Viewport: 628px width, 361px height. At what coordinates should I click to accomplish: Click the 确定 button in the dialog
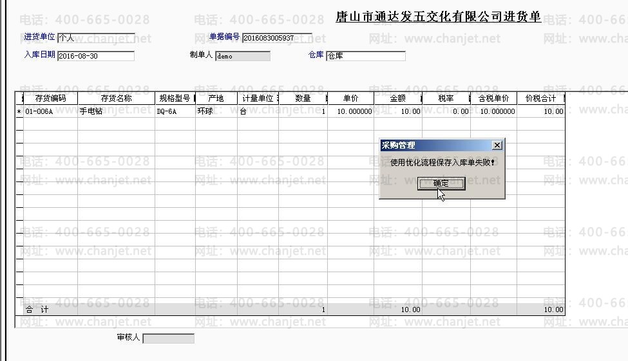pos(441,183)
